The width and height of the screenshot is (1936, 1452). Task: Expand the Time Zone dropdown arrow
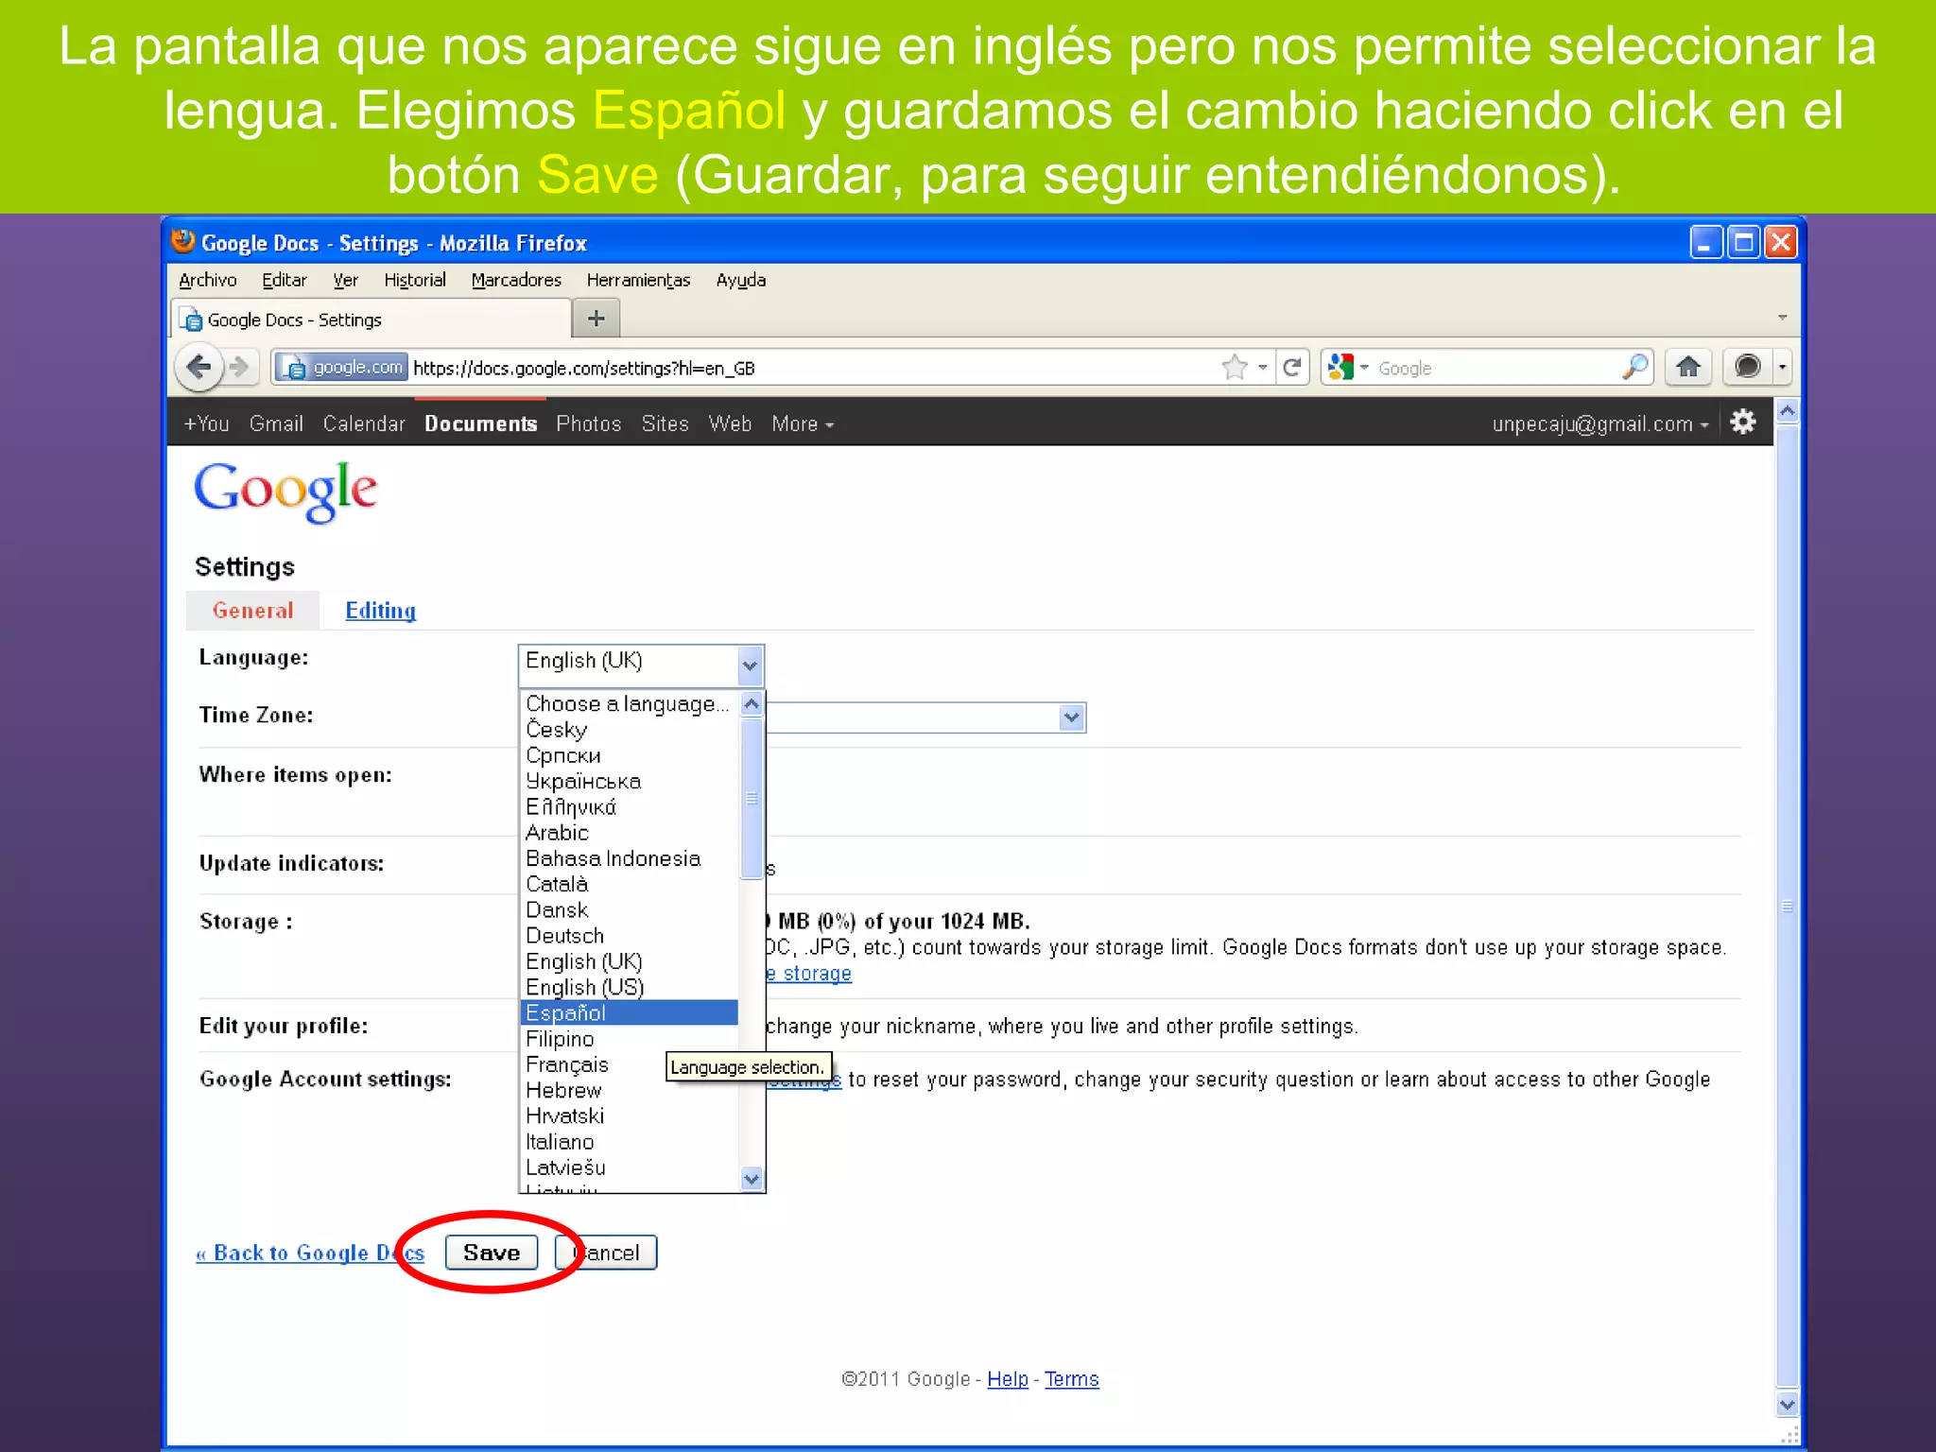point(1071,717)
